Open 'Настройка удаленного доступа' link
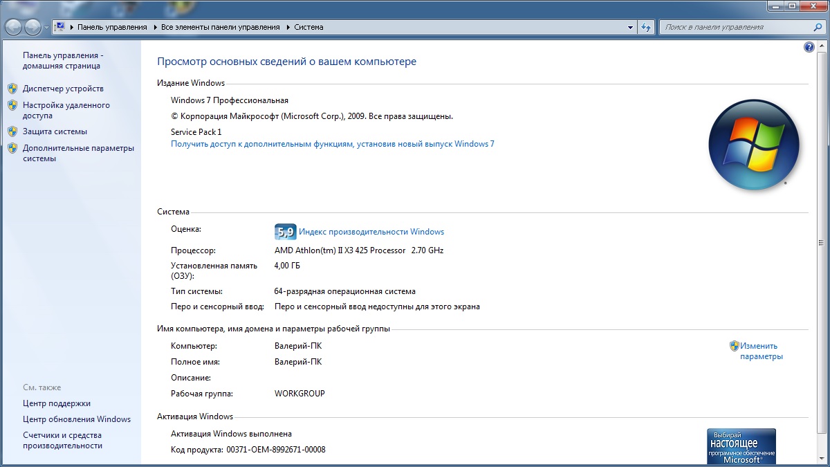Viewport: 830px width, 467px height. (x=66, y=111)
